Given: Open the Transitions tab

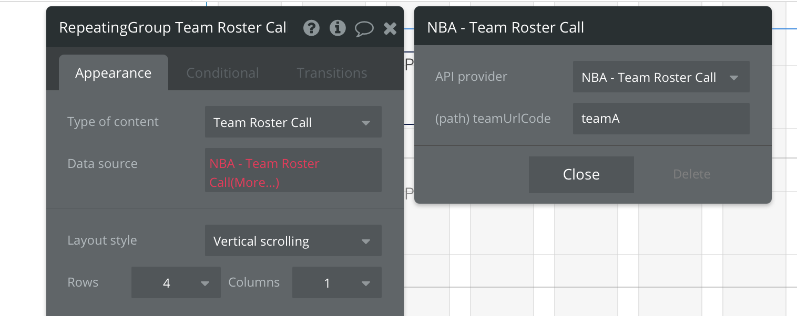Looking at the screenshot, I should click(332, 73).
